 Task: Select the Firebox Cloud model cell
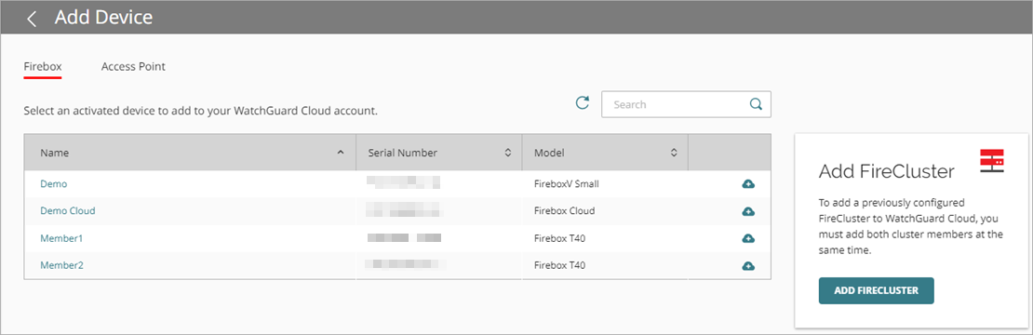pyautogui.click(x=564, y=210)
